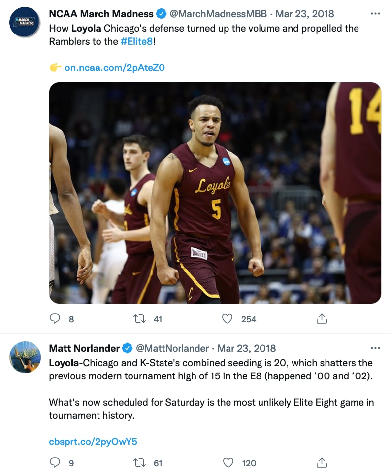
Task: Retweet the NCAA March Madness post
Action: (140, 319)
